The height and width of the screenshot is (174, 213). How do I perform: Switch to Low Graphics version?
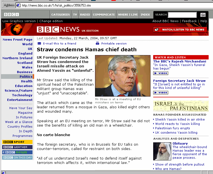tap(19, 21)
